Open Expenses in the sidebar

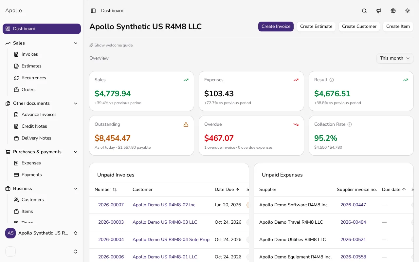46,163
